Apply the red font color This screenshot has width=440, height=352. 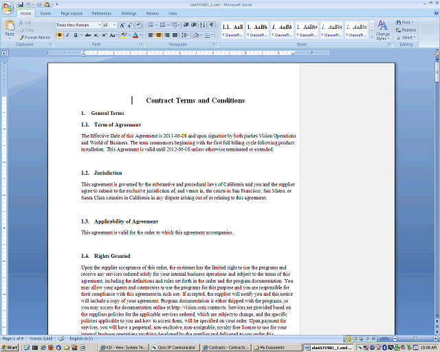(135, 35)
